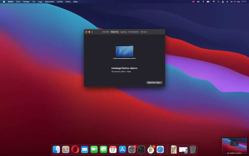Open the Trash in the dock

click(x=192, y=149)
